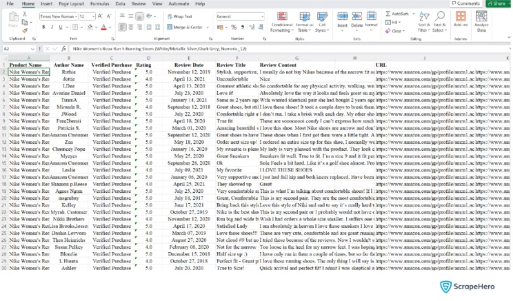Click Increase Decimal icon
Screen dimensions: 513x301
252,27
